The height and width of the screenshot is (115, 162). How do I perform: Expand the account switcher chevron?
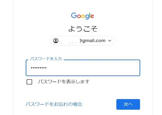click(x=110, y=41)
